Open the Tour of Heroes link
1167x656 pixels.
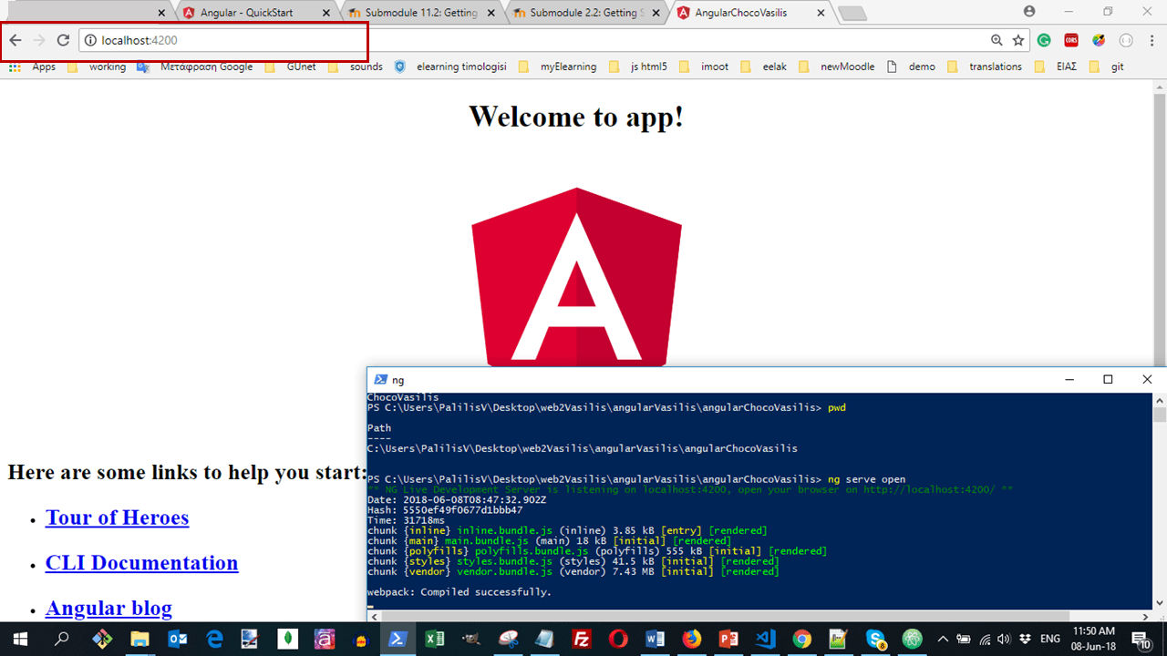117,517
